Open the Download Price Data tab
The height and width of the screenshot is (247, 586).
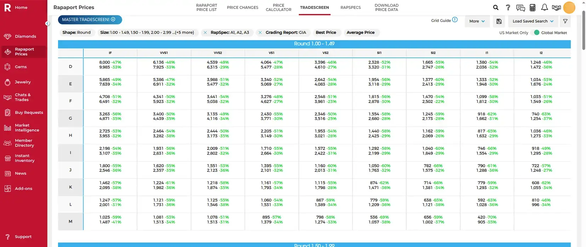[x=386, y=7]
